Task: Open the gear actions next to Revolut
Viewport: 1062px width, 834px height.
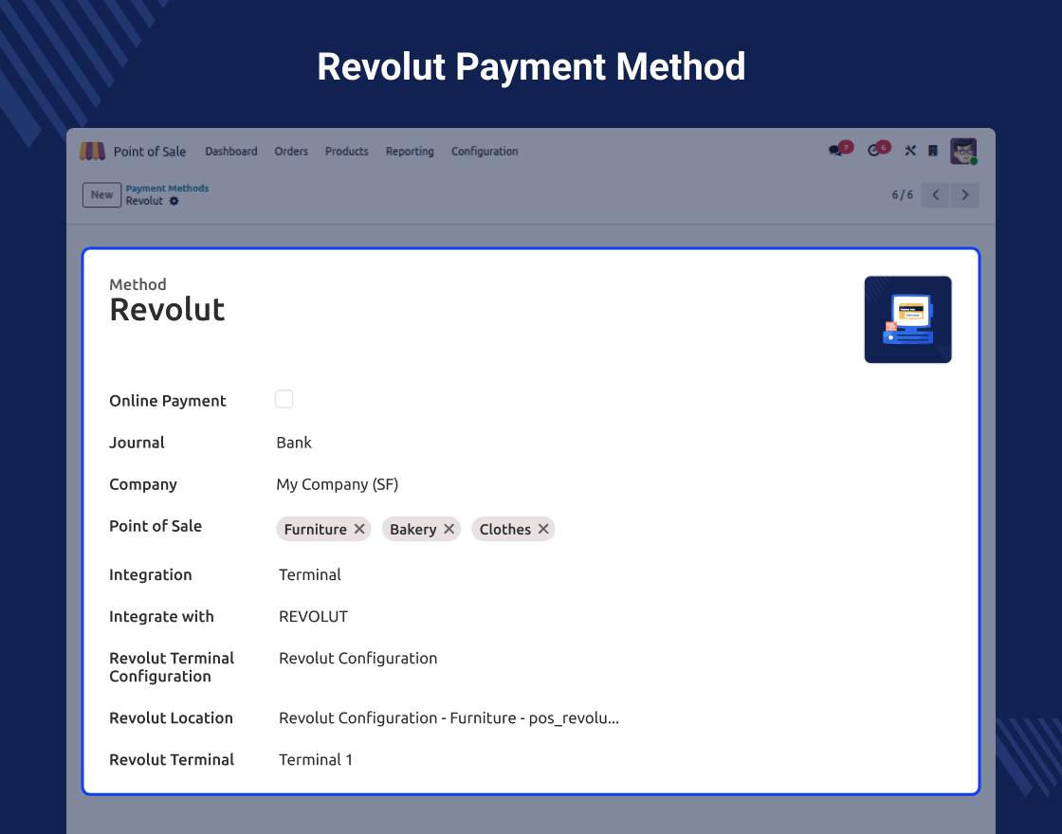Action: (174, 201)
